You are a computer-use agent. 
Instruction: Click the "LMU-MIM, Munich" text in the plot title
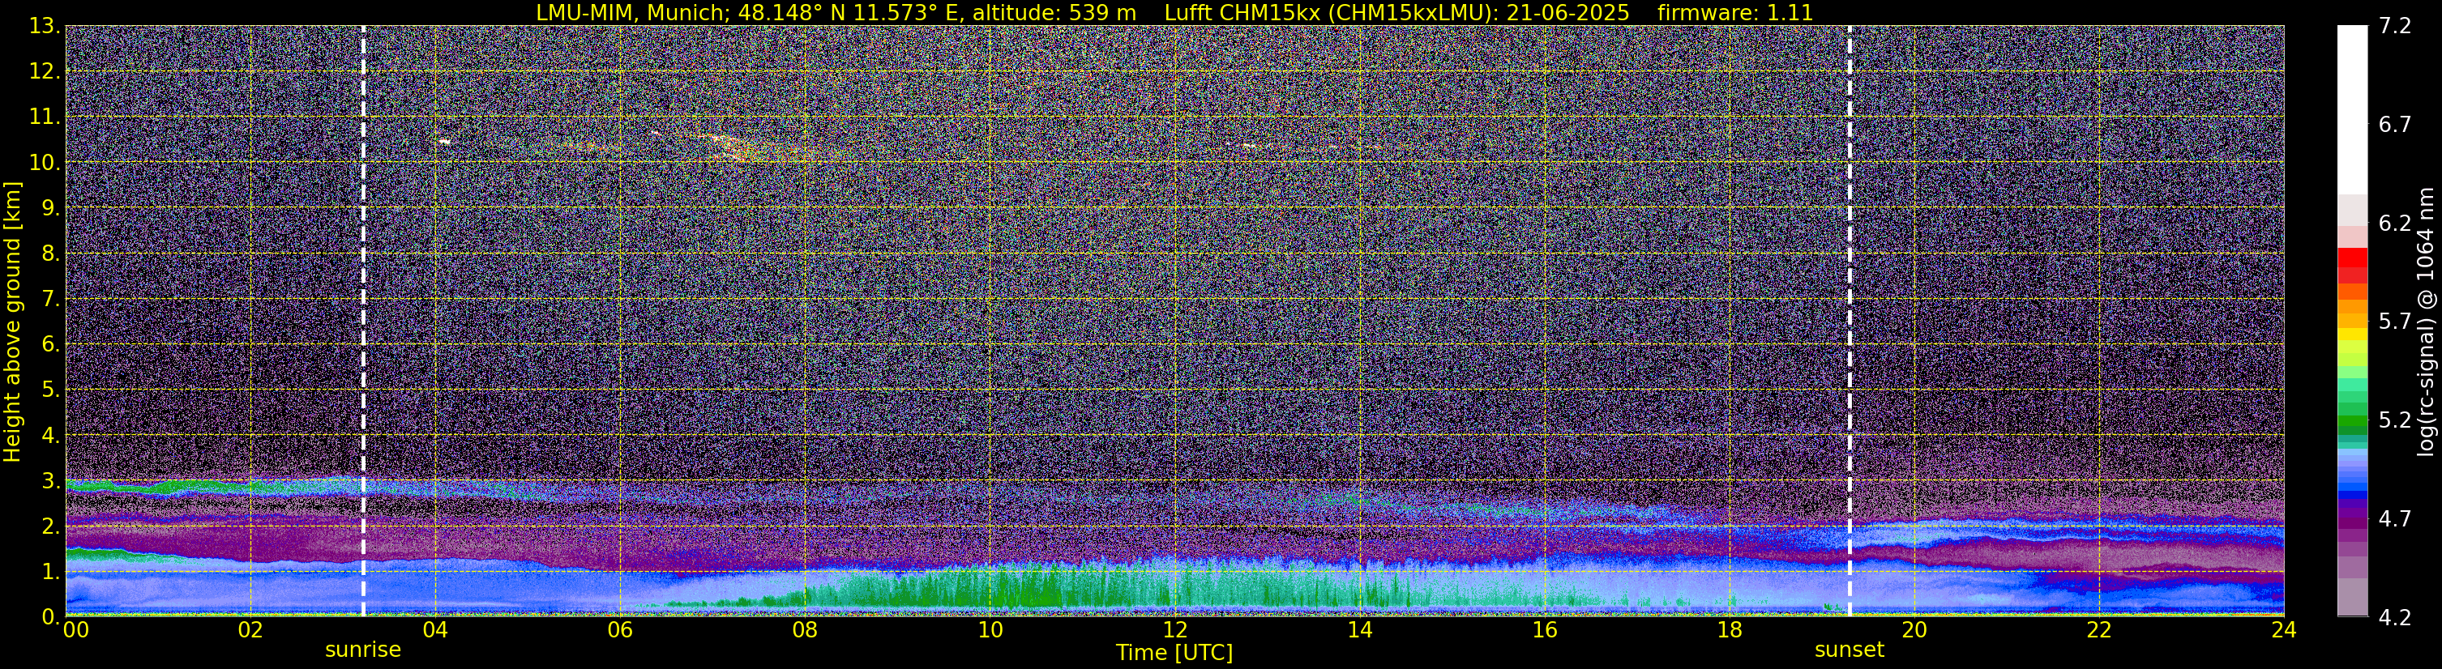632,13
